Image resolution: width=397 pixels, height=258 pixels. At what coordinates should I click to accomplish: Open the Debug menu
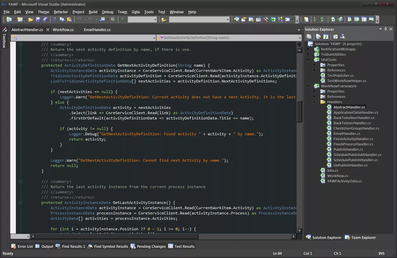click(x=107, y=12)
